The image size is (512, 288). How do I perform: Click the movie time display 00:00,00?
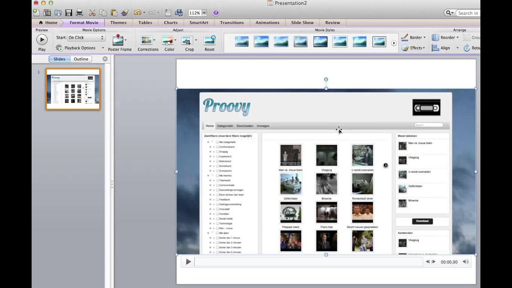pyautogui.click(x=449, y=262)
